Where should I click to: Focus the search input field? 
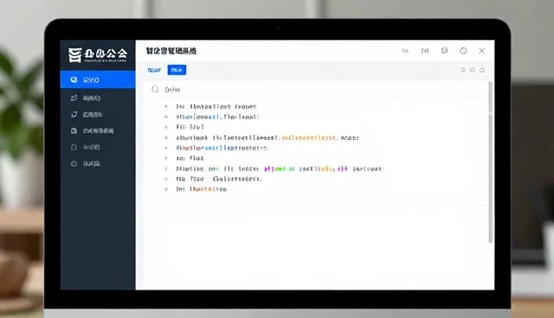(316, 90)
